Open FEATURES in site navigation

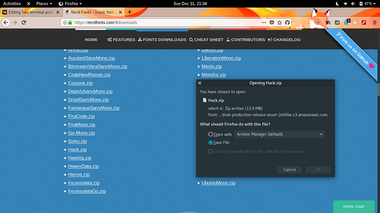(121, 40)
